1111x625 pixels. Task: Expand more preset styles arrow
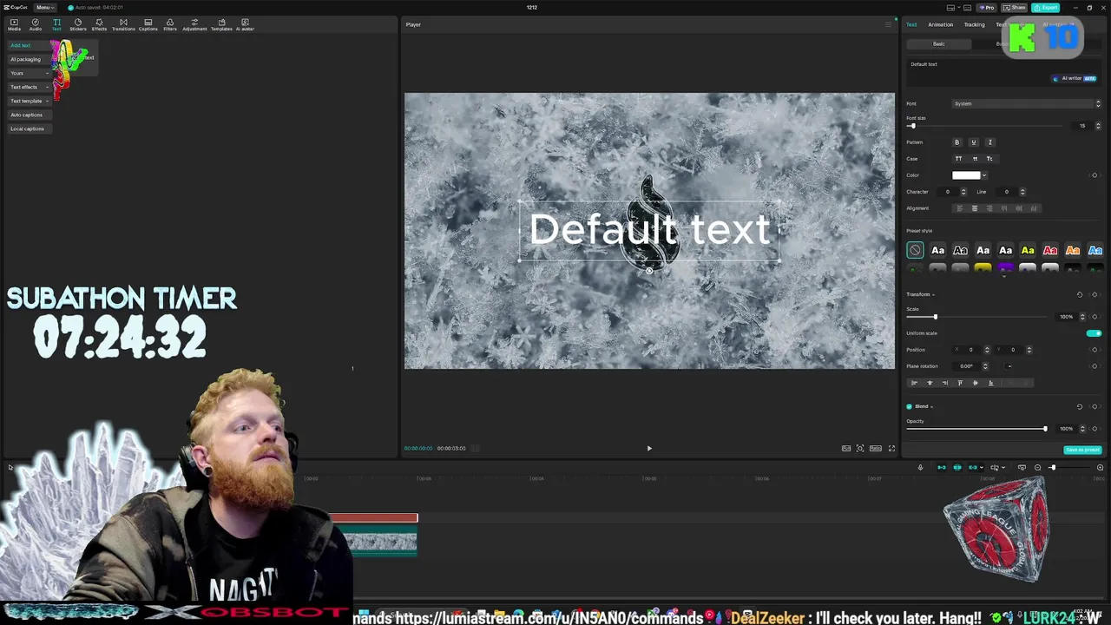[x=1004, y=275]
